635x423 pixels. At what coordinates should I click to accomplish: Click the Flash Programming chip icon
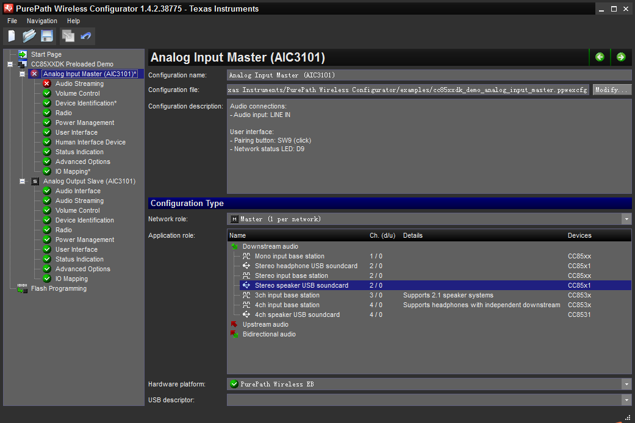[x=23, y=288]
